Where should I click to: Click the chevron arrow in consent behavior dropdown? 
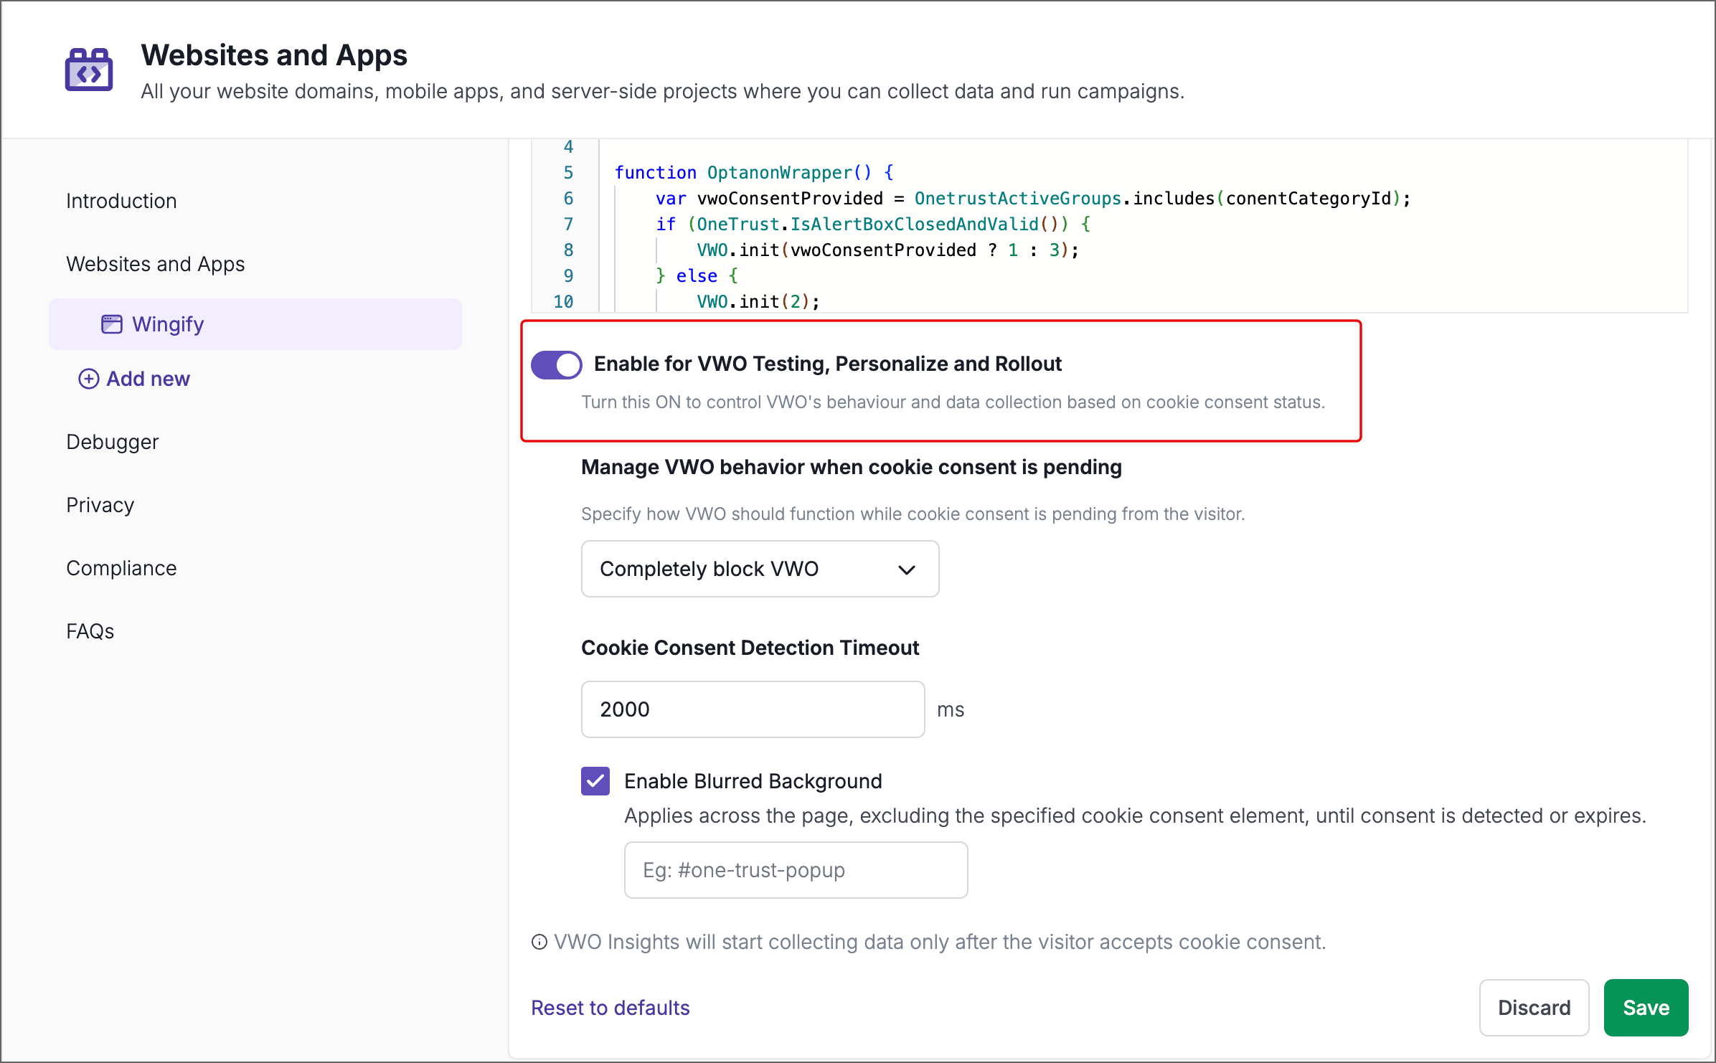click(907, 570)
